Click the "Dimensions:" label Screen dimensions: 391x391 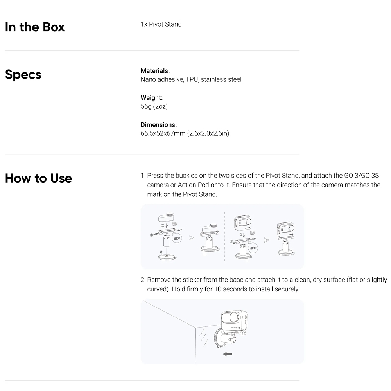coord(159,125)
